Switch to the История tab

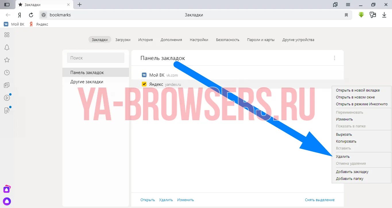[x=145, y=40]
